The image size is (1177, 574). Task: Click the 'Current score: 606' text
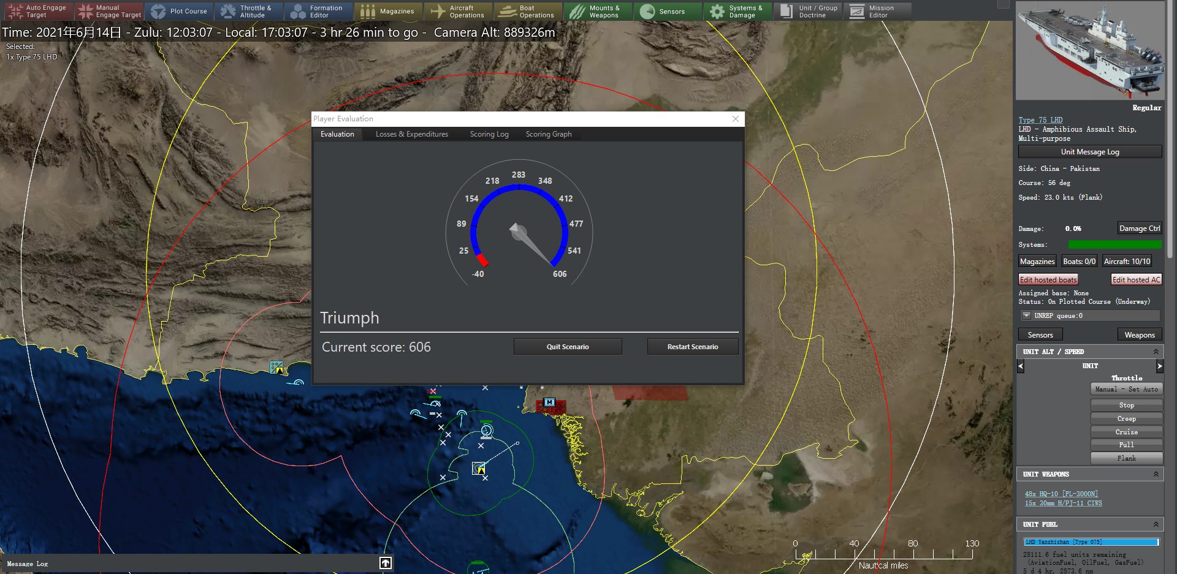376,347
